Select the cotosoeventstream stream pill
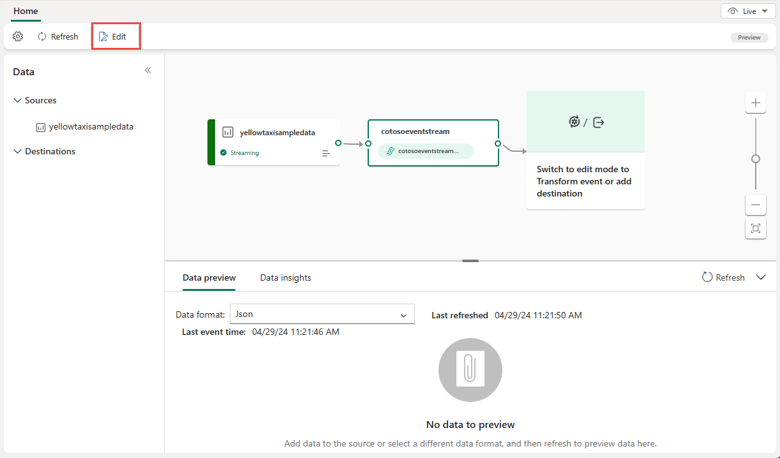The width and height of the screenshot is (780, 458). [x=426, y=151]
